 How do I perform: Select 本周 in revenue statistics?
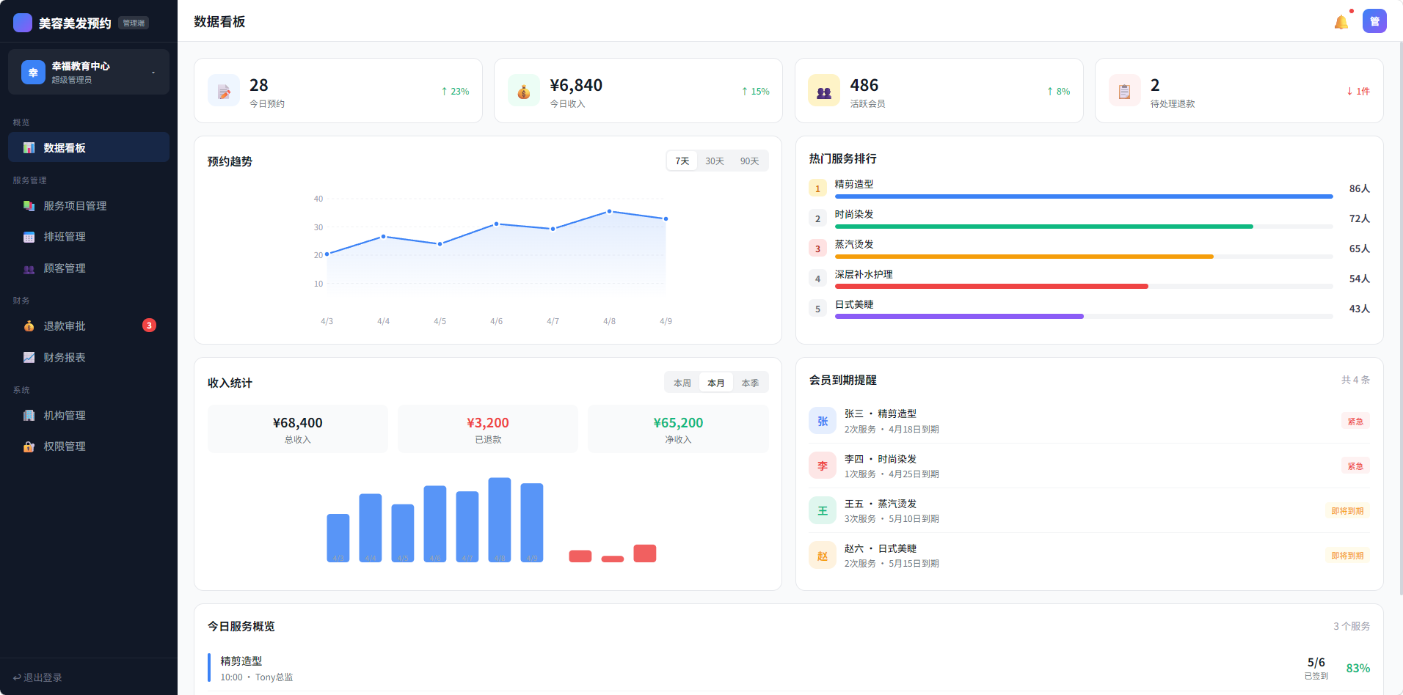pyautogui.click(x=682, y=383)
